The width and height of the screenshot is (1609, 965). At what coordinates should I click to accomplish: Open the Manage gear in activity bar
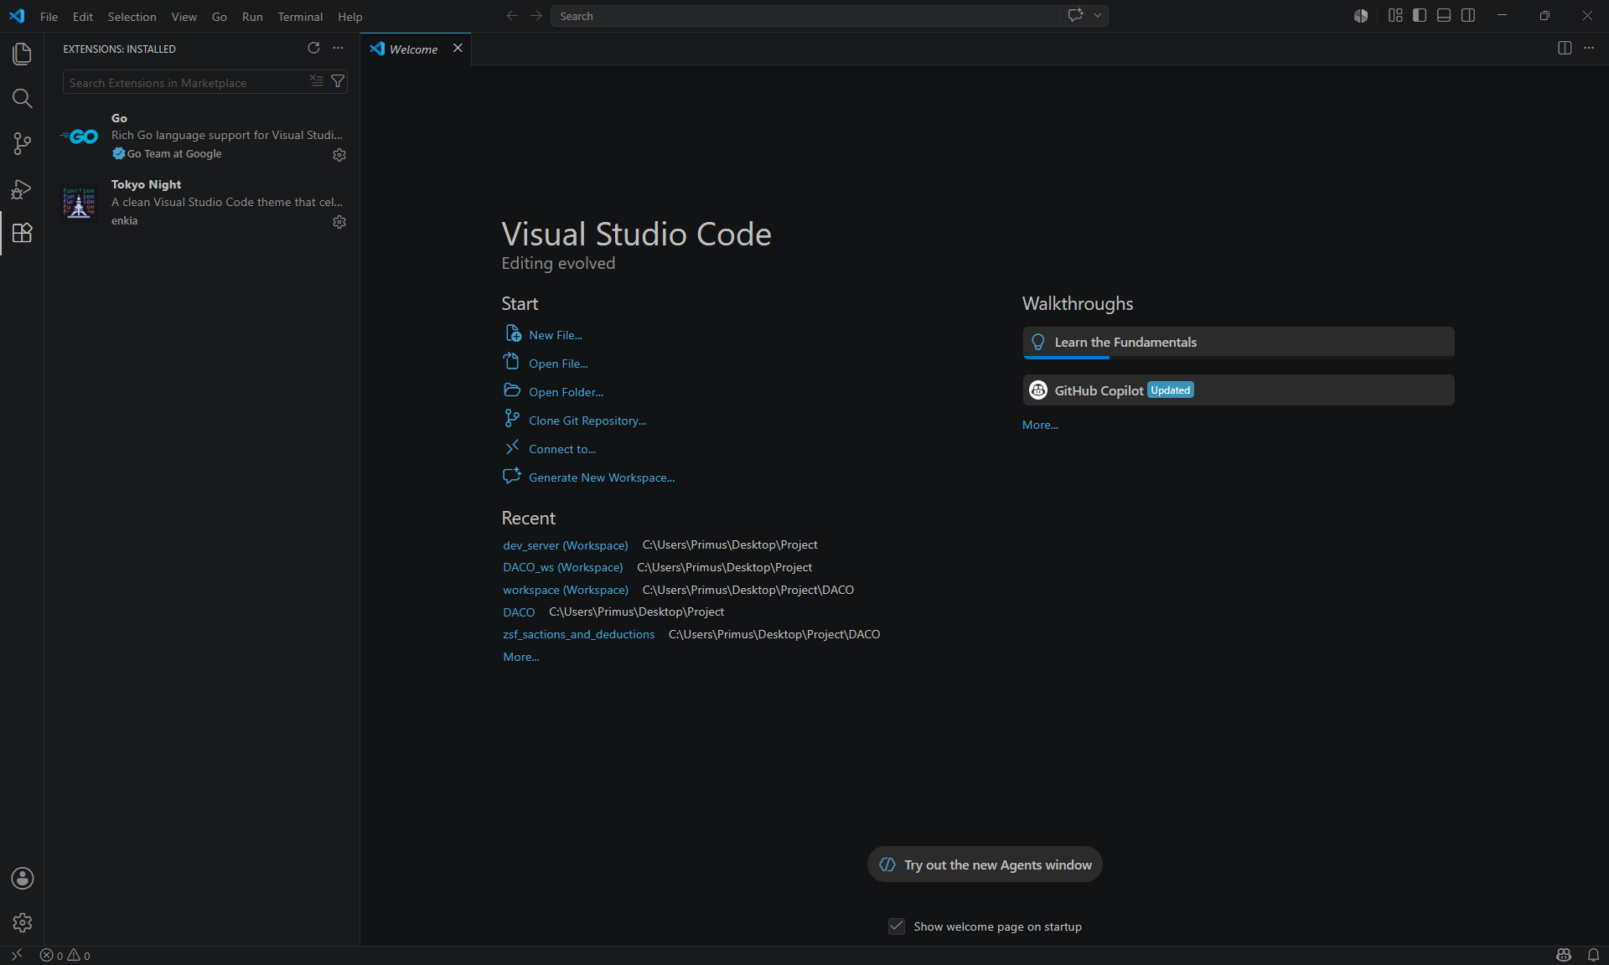tap(22, 922)
